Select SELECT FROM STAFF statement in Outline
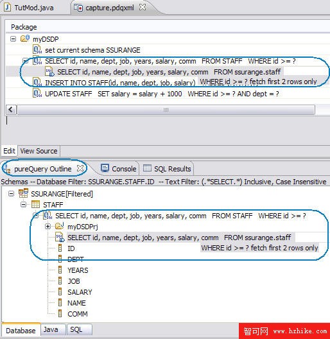 180,216
